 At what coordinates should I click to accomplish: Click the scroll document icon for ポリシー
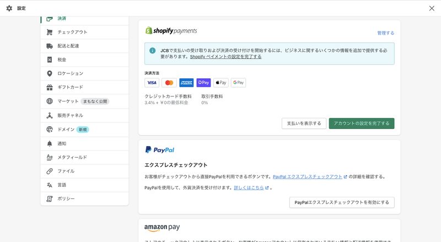50,198
